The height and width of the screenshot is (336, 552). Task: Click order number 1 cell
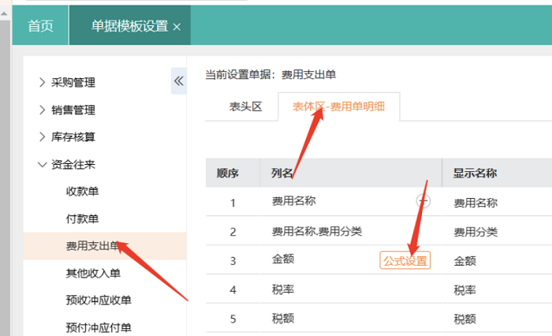(233, 203)
